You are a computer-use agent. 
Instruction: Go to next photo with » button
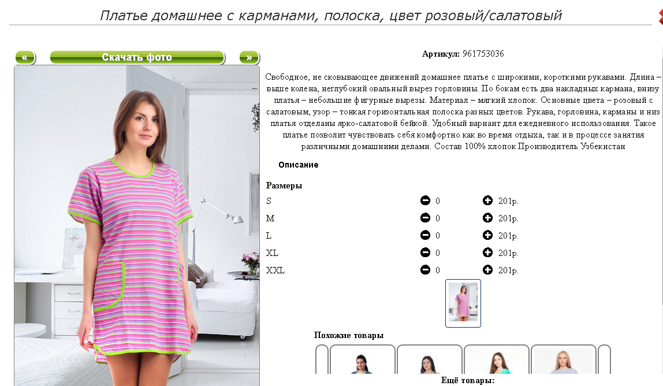point(249,57)
